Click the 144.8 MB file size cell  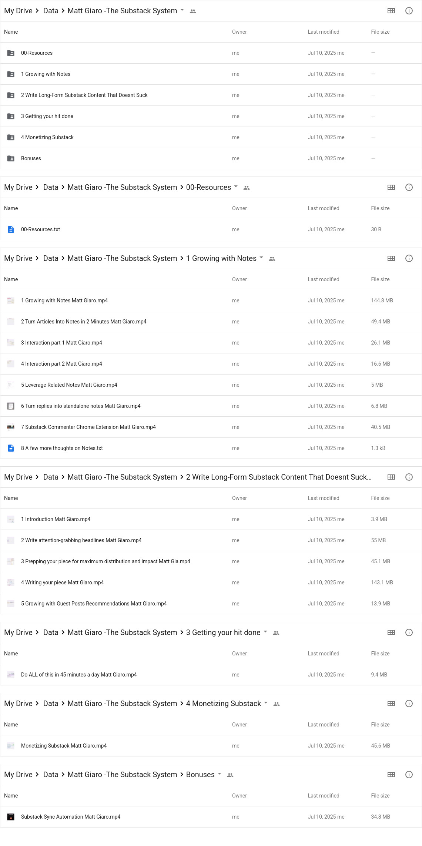point(382,301)
